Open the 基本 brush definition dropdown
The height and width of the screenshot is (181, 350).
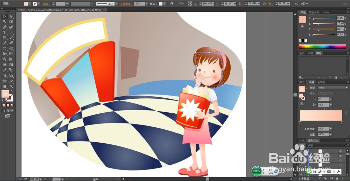pyautogui.click(x=117, y=4)
